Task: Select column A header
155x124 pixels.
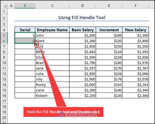Action: 11,6
